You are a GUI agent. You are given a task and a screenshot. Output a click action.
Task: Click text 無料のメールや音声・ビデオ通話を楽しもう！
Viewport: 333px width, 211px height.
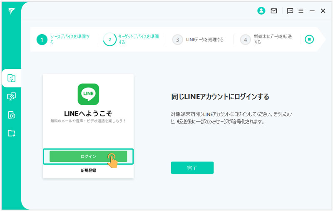pyautogui.click(x=88, y=121)
